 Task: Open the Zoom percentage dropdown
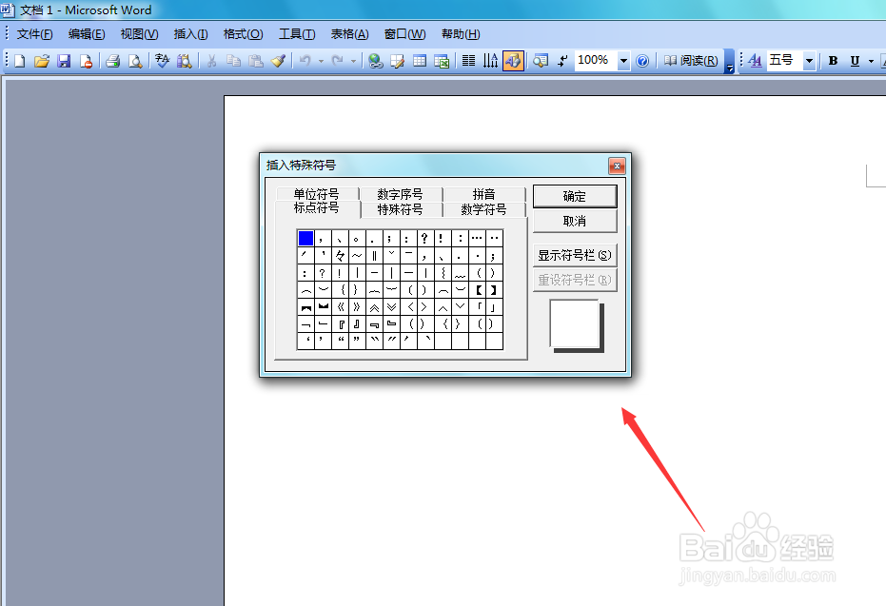[623, 60]
